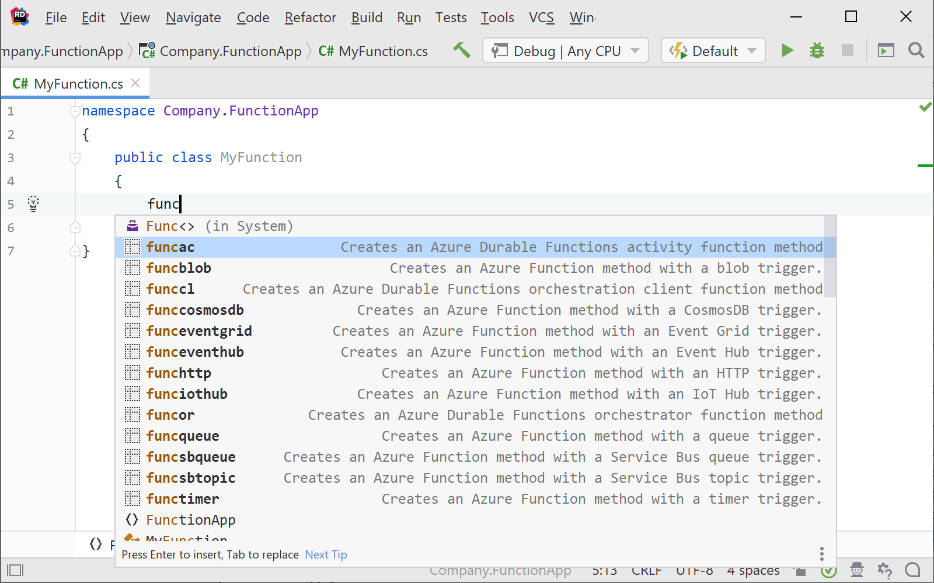Click the disabled Stop square button
Image resolution: width=934 pixels, height=583 pixels.
(x=848, y=51)
